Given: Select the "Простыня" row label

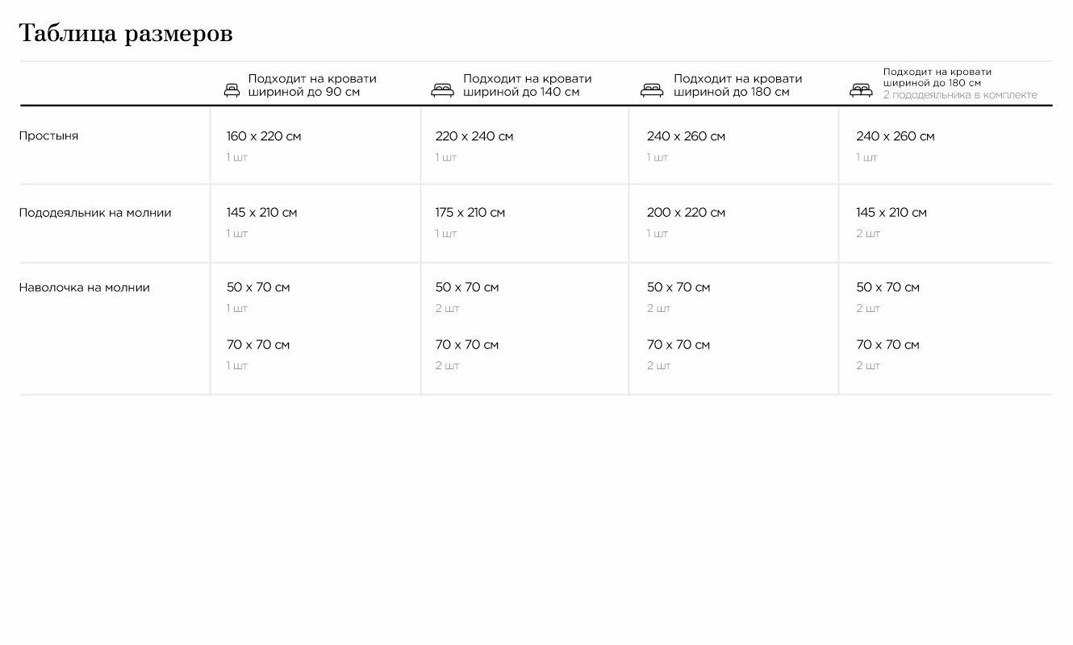Looking at the screenshot, I should (49, 136).
